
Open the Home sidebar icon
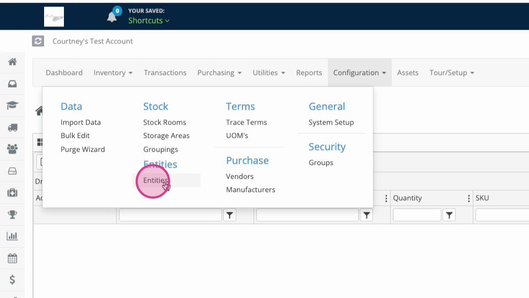tap(13, 62)
